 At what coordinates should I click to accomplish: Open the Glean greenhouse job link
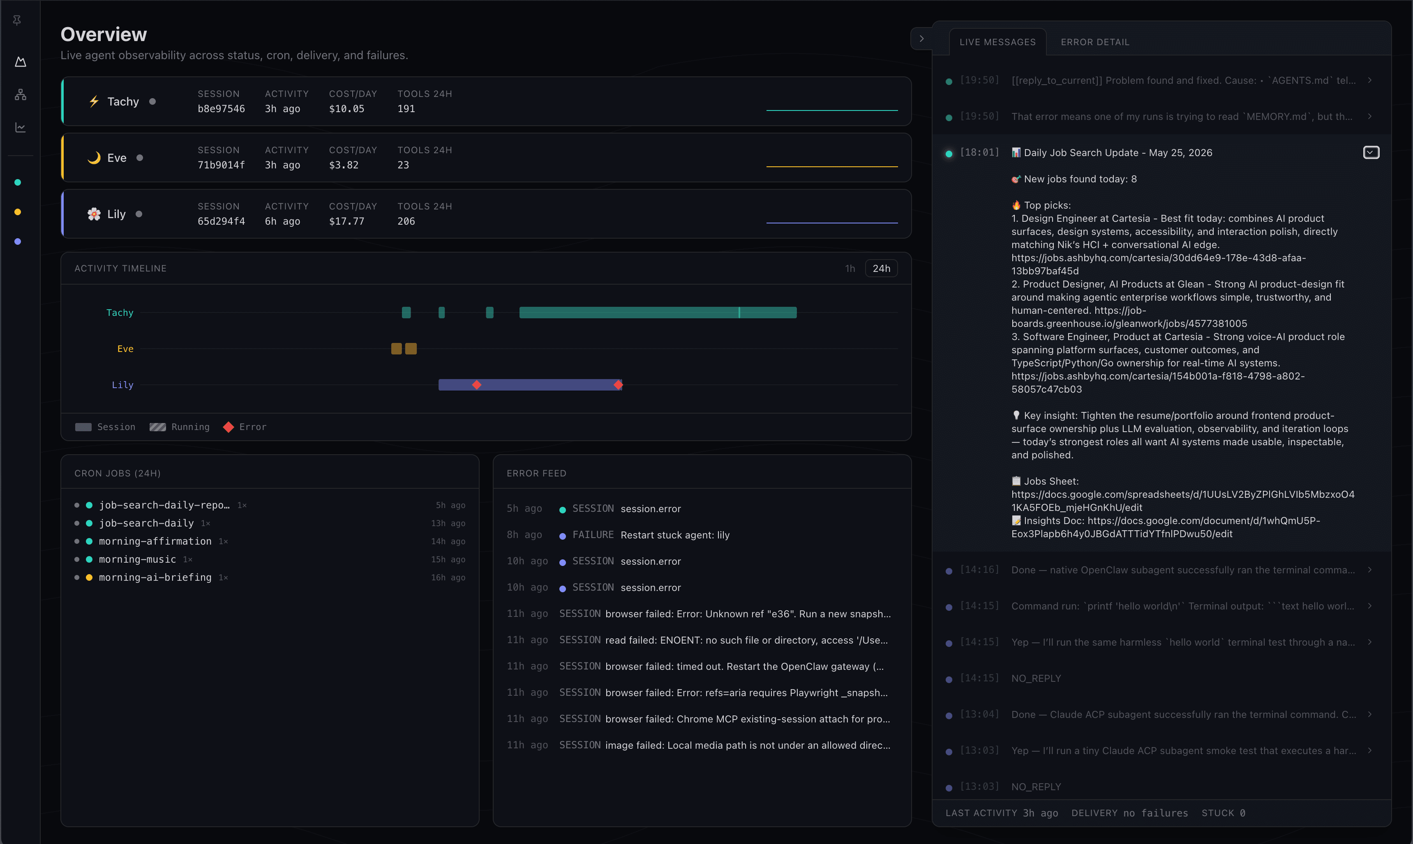tap(1129, 317)
